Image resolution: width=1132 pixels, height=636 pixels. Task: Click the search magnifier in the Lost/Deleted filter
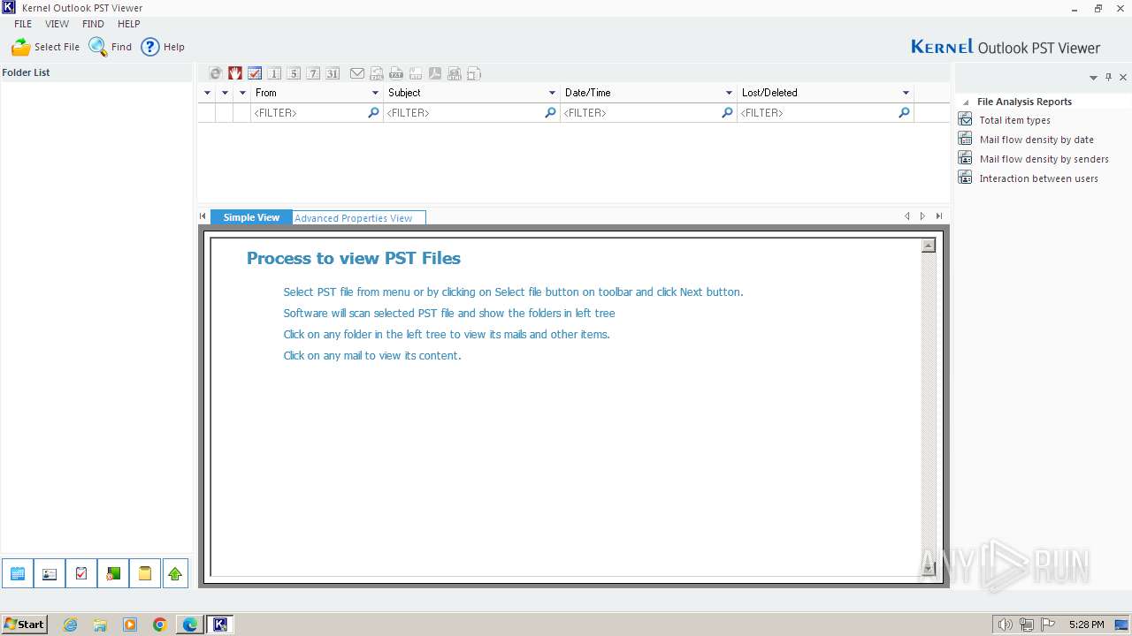click(x=904, y=113)
